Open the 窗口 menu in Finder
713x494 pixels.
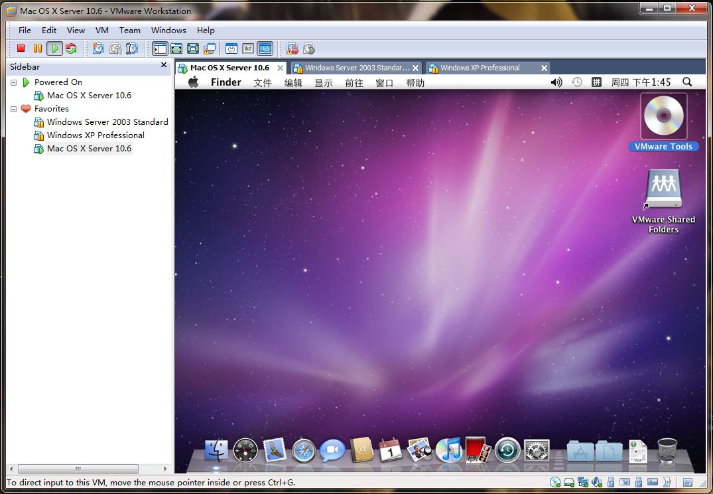click(385, 83)
